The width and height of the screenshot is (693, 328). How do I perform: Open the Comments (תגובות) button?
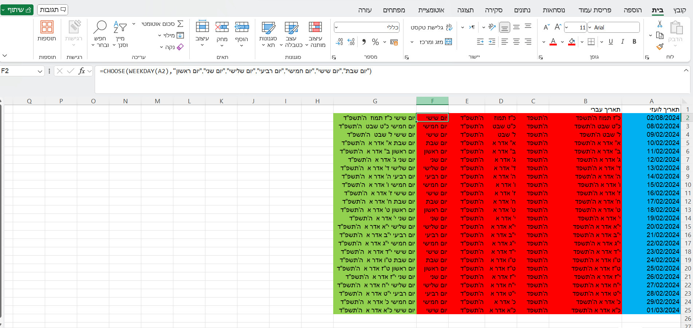tap(52, 10)
